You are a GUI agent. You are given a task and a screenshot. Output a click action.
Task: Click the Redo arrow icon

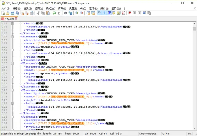(59, 13)
